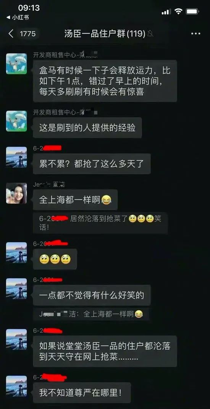Image resolution: width=210 pixels, height=409 pixels.
Task: Tap the message 我不知道尊严在哪里！
Action: click(x=82, y=393)
